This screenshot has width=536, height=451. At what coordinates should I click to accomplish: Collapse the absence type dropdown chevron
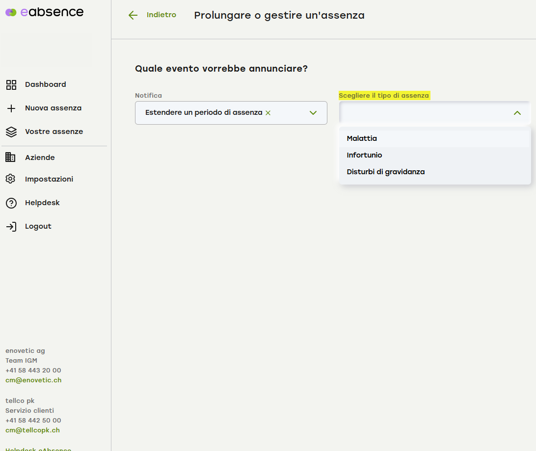[x=517, y=113]
